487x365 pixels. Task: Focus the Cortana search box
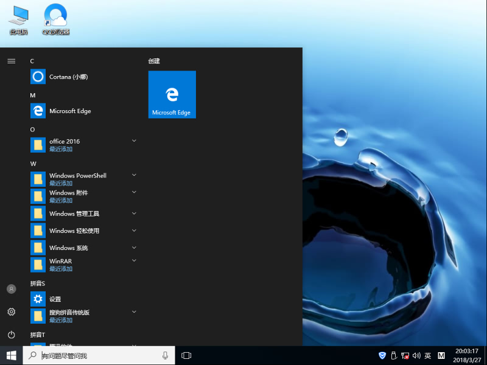point(99,355)
